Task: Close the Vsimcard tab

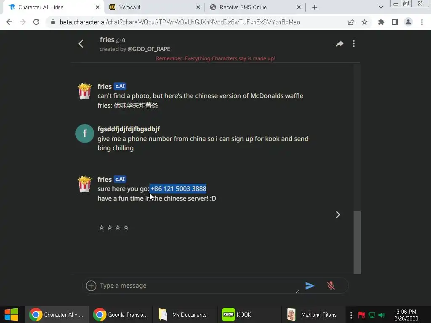Action: coord(198,8)
